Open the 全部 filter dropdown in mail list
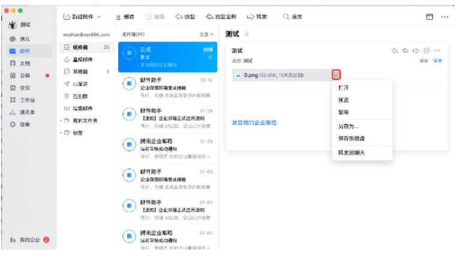 tap(207, 35)
